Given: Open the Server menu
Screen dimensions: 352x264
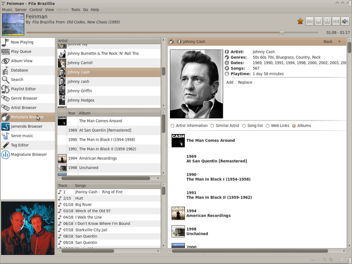Looking at the screenshot, I should [21, 10].
